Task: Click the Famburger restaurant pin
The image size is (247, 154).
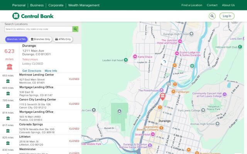Action: click(173, 92)
